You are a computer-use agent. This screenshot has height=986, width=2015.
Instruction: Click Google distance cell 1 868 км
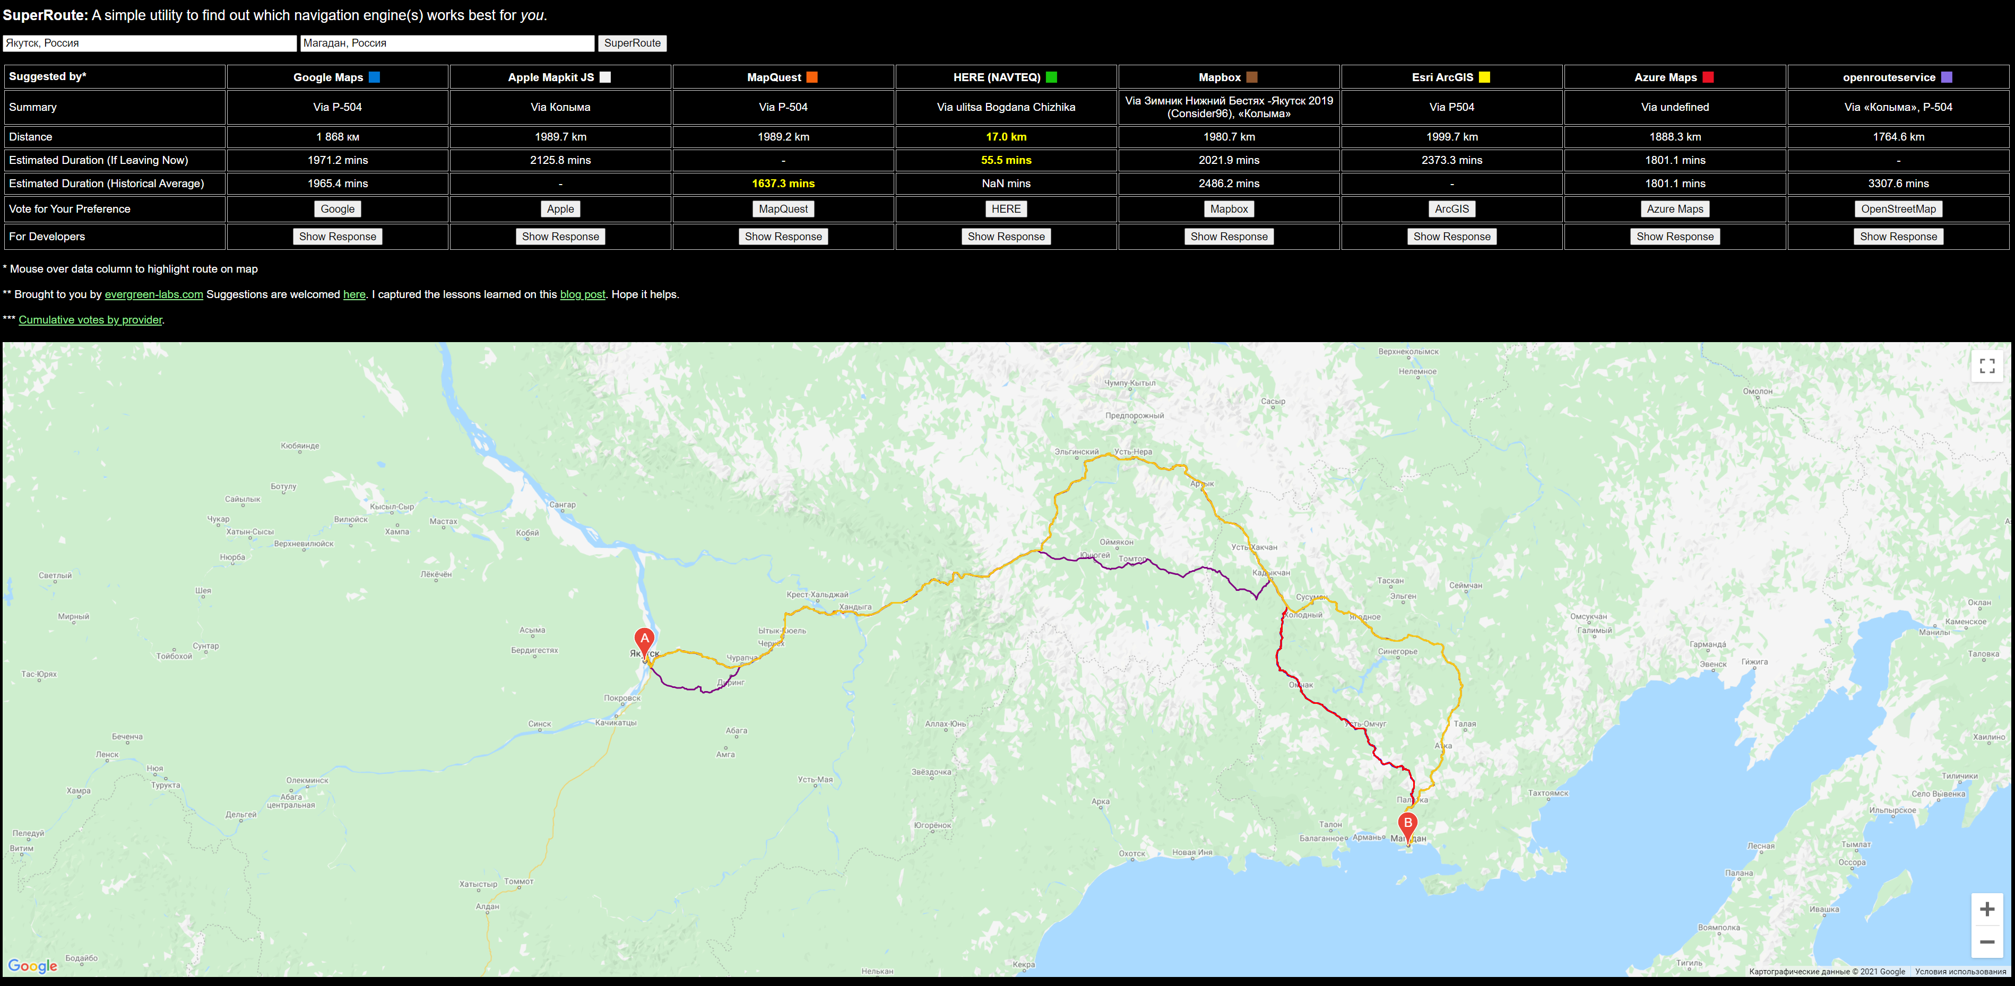337,137
